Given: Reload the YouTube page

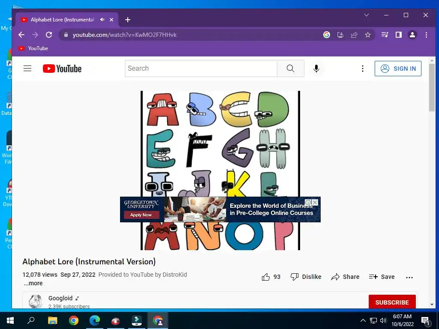Looking at the screenshot, I should (x=49, y=35).
